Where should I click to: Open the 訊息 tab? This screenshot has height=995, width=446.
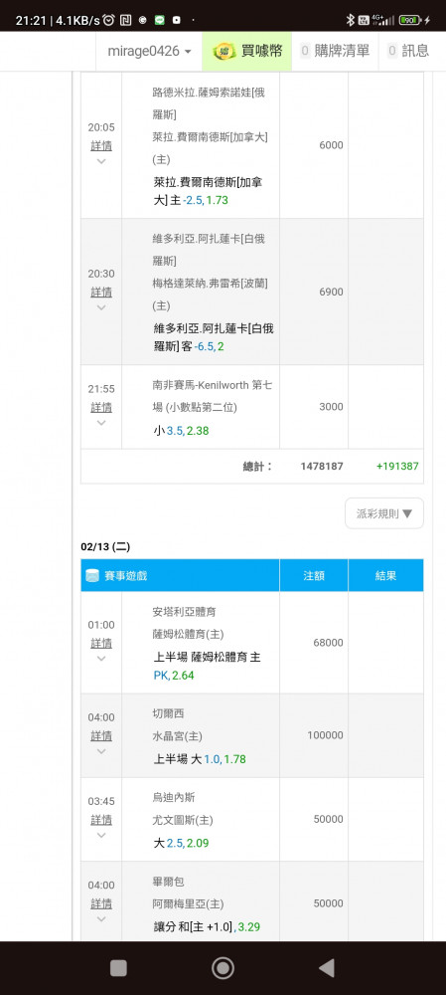(410, 52)
